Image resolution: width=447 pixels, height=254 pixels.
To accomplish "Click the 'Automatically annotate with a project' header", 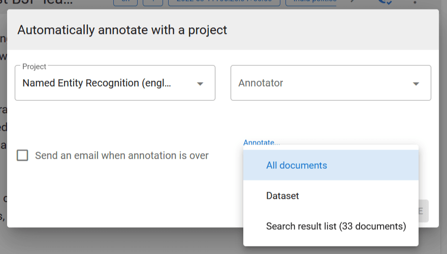I will (122, 30).
